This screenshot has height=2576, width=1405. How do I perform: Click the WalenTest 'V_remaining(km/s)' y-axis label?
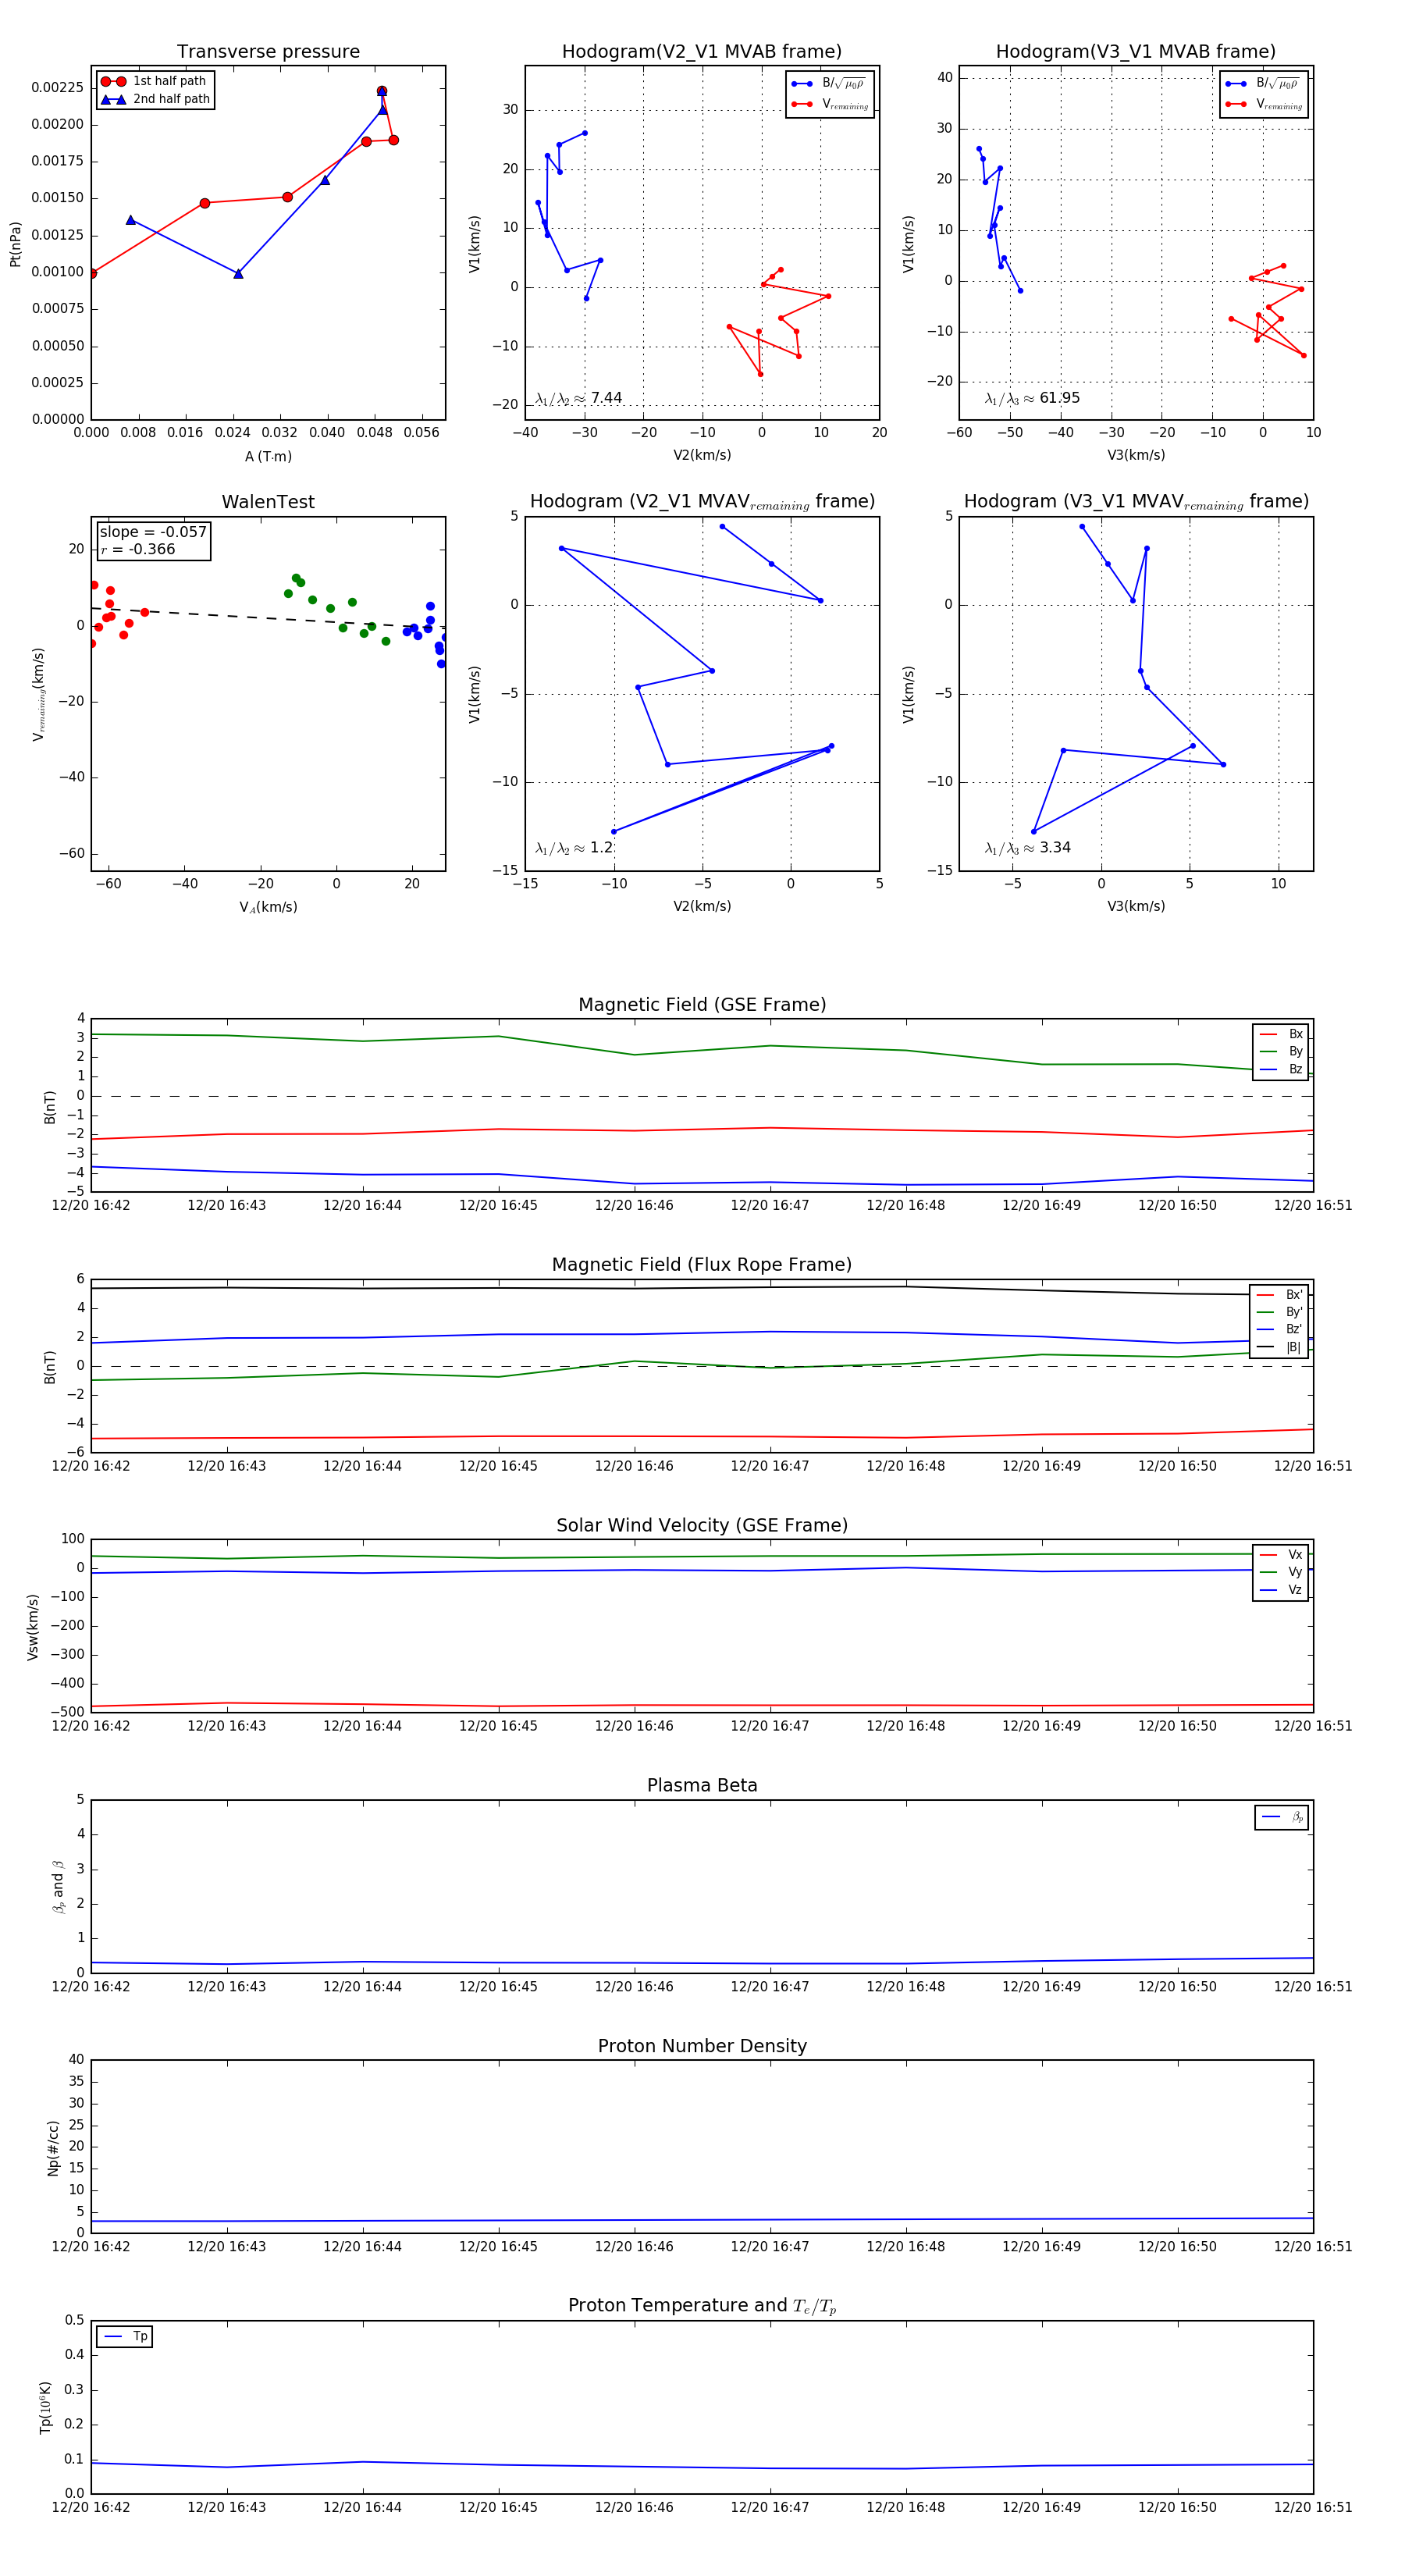[38, 694]
